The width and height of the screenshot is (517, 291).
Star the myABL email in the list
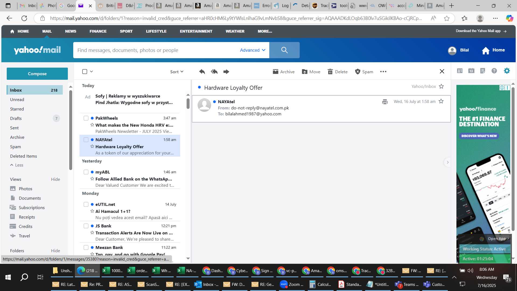[x=92, y=179]
